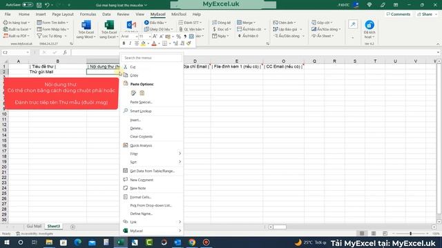Open the Form Nhập liệu dropdown
442x248 pixels.
point(53,29)
